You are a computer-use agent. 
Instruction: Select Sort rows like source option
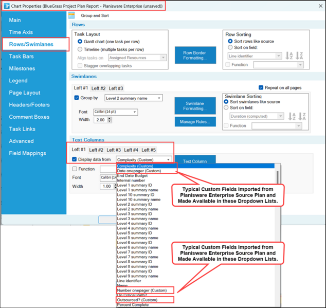pyautogui.click(x=230, y=41)
